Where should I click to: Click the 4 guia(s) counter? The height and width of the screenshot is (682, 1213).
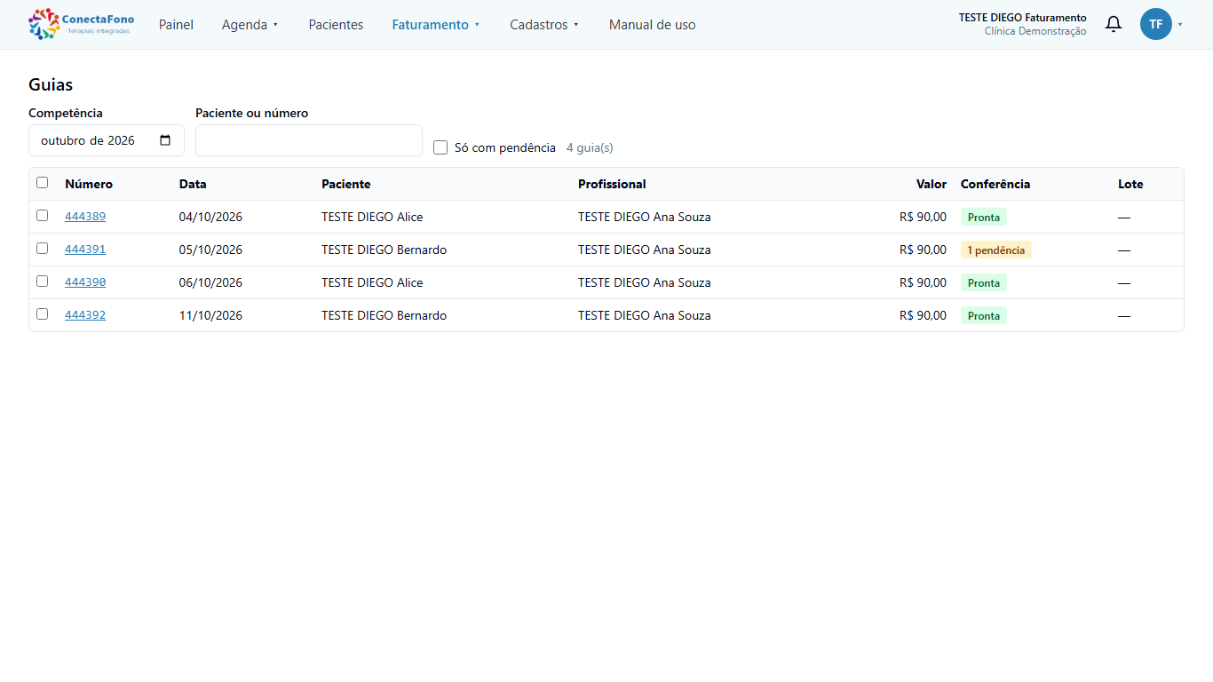click(590, 148)
